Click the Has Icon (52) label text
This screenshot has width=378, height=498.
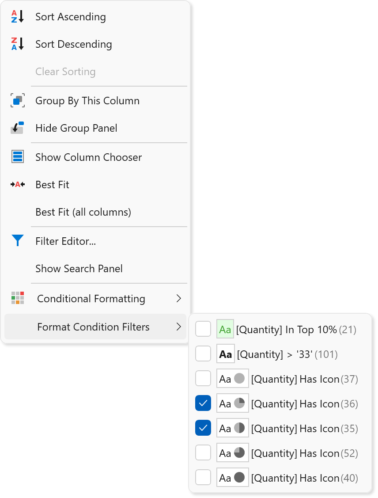(x=295, y=453)
